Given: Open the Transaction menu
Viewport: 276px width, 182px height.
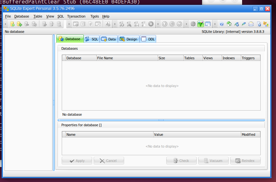Looking at the screenshot, I should [x=76, y=16].
